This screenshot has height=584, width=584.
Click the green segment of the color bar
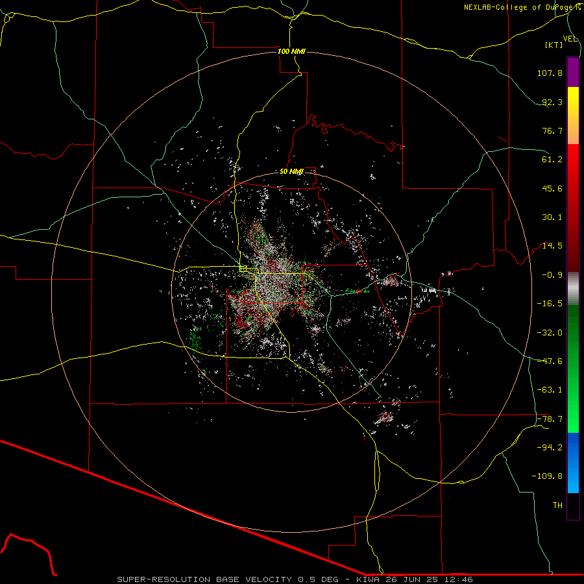pyautogui.click(x=573, y=369)
